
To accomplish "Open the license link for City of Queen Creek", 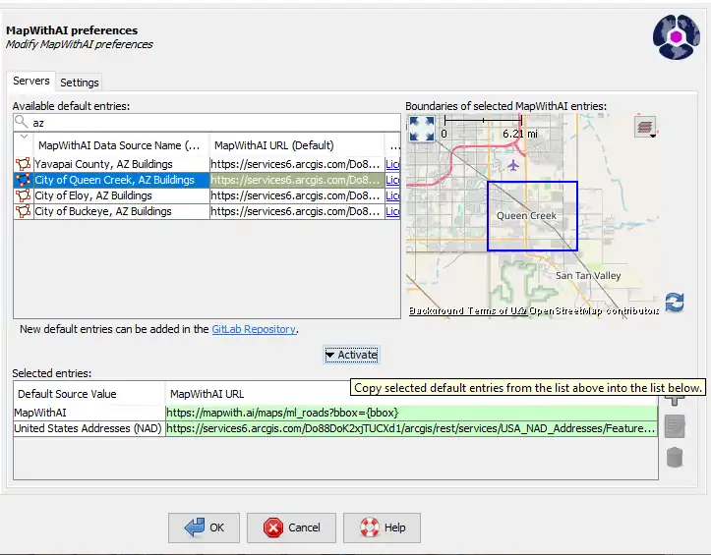I will click(392, 180).
